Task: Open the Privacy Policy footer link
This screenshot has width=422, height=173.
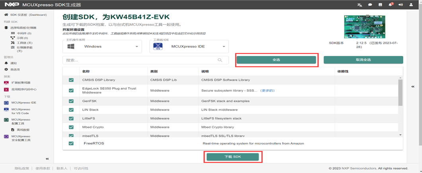Action: coord(22,168)
